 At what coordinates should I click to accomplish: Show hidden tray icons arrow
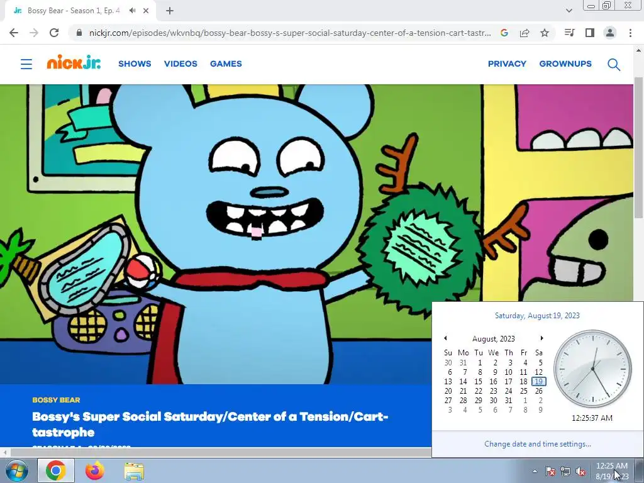[535, 471]
